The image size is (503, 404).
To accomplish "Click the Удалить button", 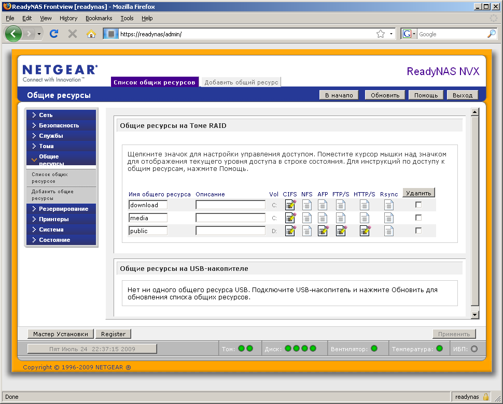I will click(x=418, y=193).
